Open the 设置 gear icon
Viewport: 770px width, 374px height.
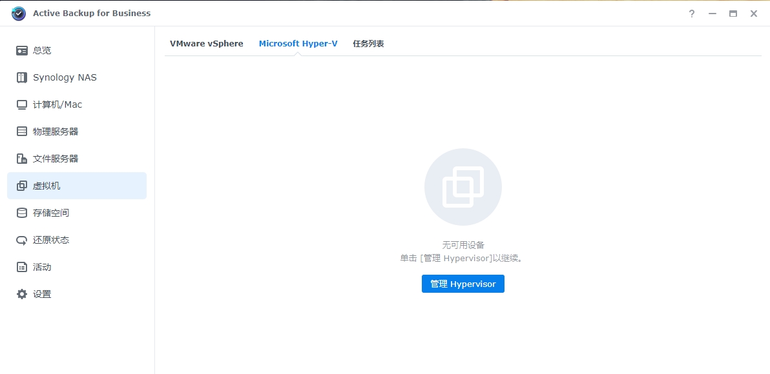pos(22,294)
